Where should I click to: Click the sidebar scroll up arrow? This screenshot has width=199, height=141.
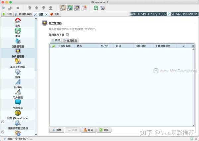pyautogui.click(x=36, y=18)
